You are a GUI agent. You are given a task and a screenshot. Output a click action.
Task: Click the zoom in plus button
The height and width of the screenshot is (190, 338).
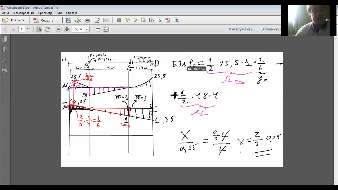coord(67,29)
